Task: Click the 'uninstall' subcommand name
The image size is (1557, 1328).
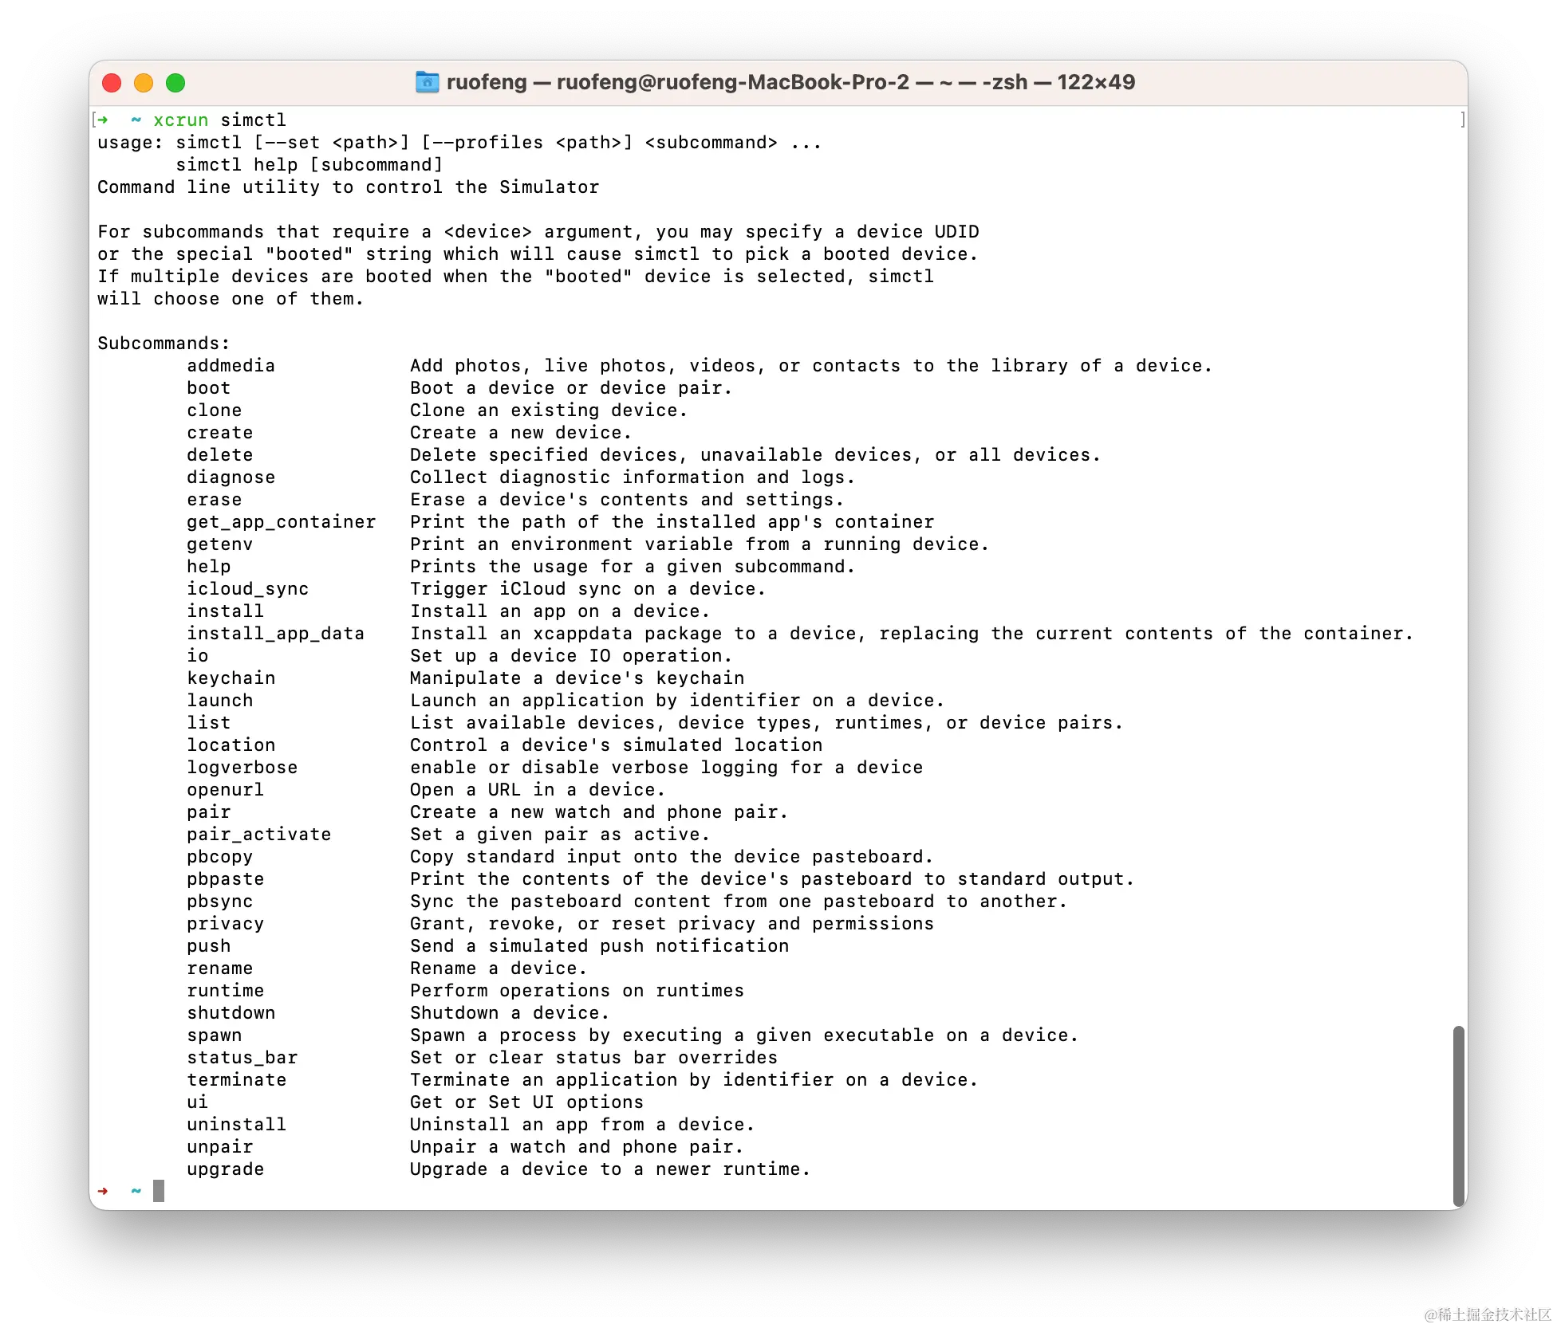Action: point(237,1125)
